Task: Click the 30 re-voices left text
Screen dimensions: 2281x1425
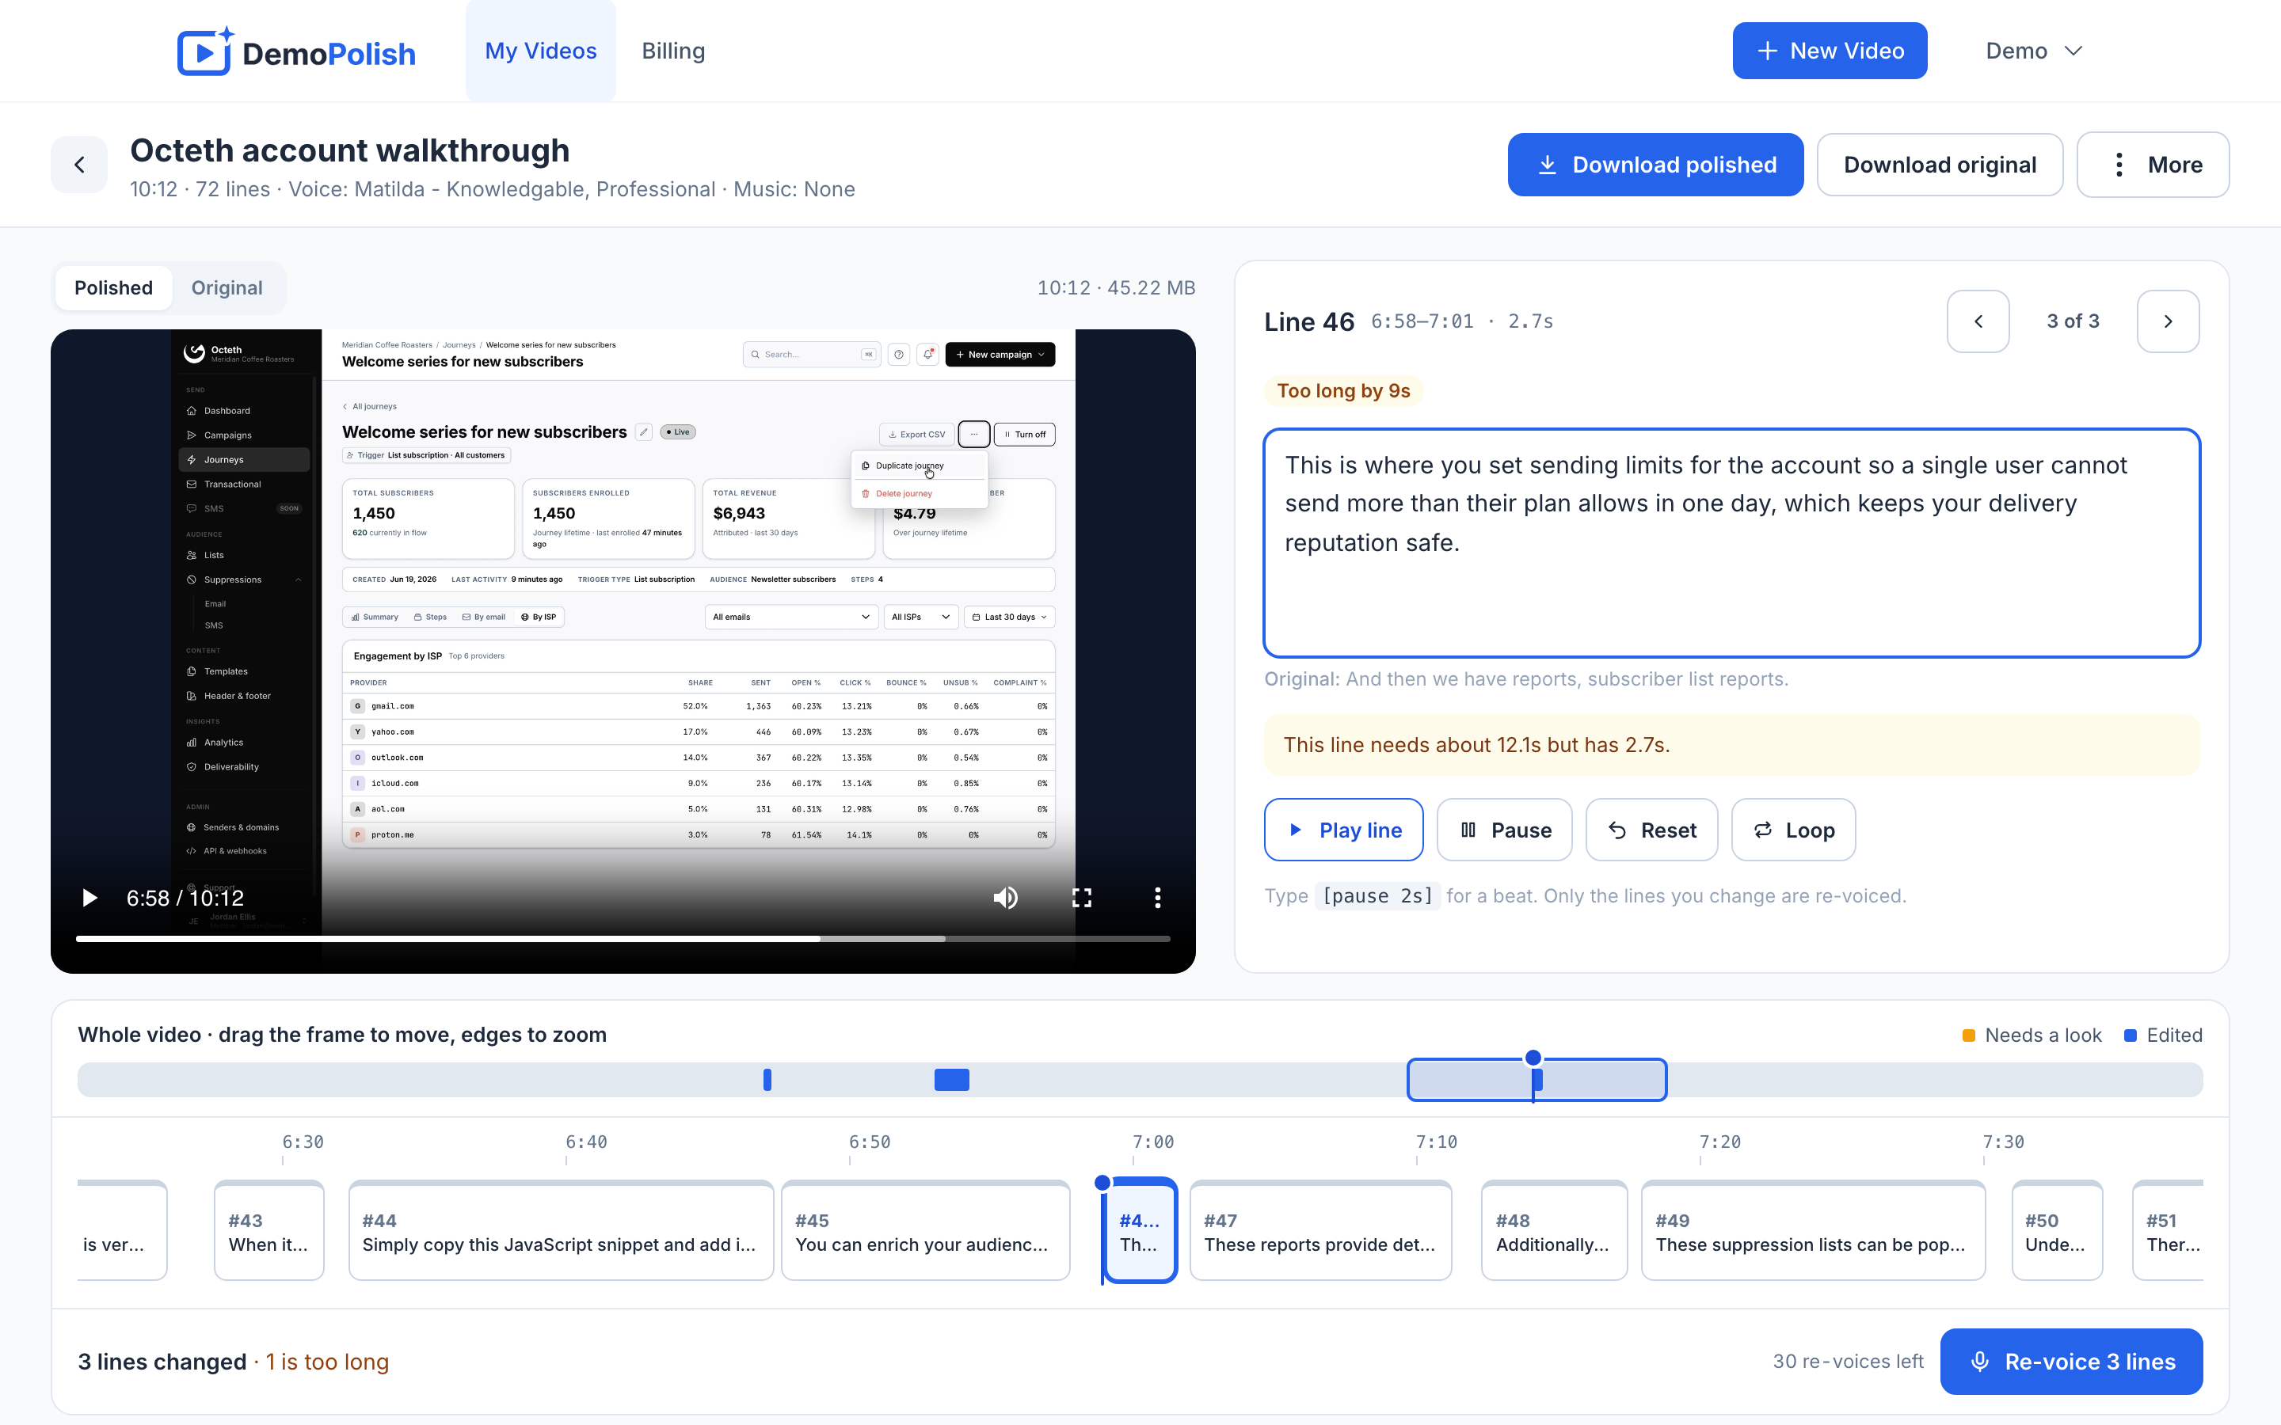Action: coord(1848,1362)
